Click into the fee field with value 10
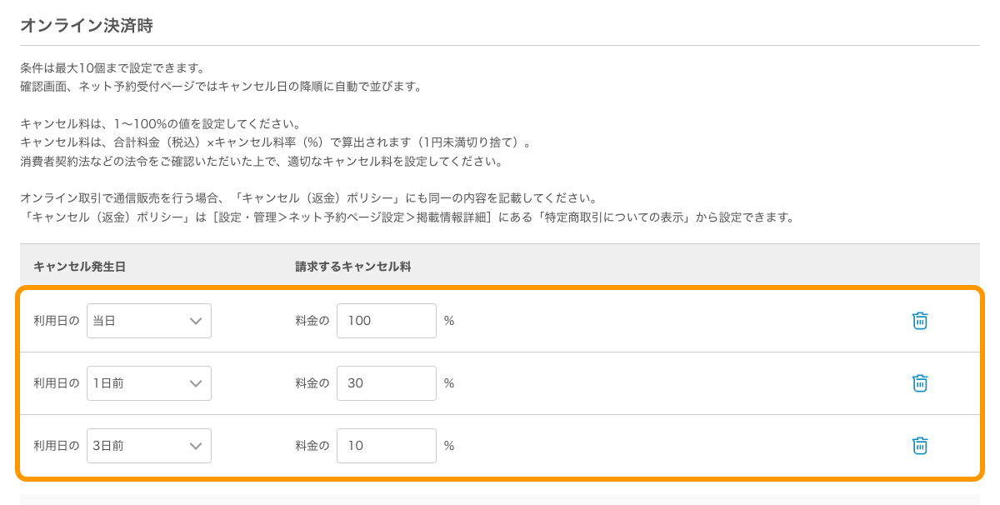This screenshot has width=1000, height=505. tap(387, 446)
